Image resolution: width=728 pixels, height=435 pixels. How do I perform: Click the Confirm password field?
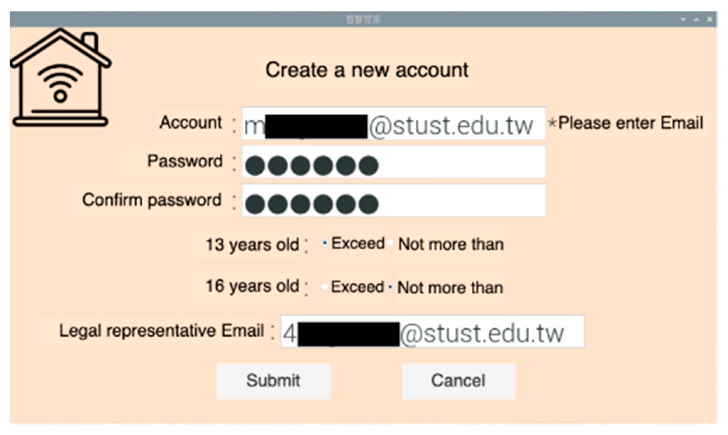(393, 200)
